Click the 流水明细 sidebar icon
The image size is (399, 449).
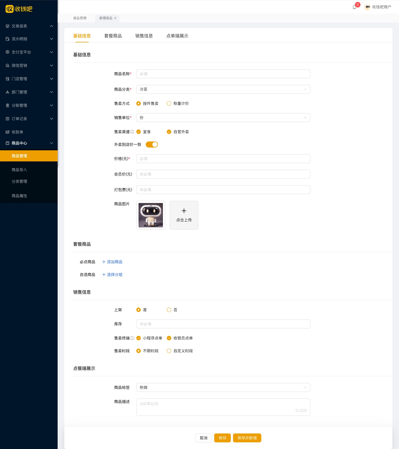point(7,39)
